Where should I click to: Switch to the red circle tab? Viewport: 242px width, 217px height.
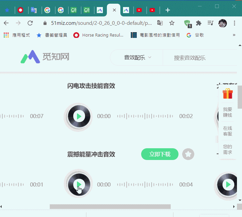(21, 10)
